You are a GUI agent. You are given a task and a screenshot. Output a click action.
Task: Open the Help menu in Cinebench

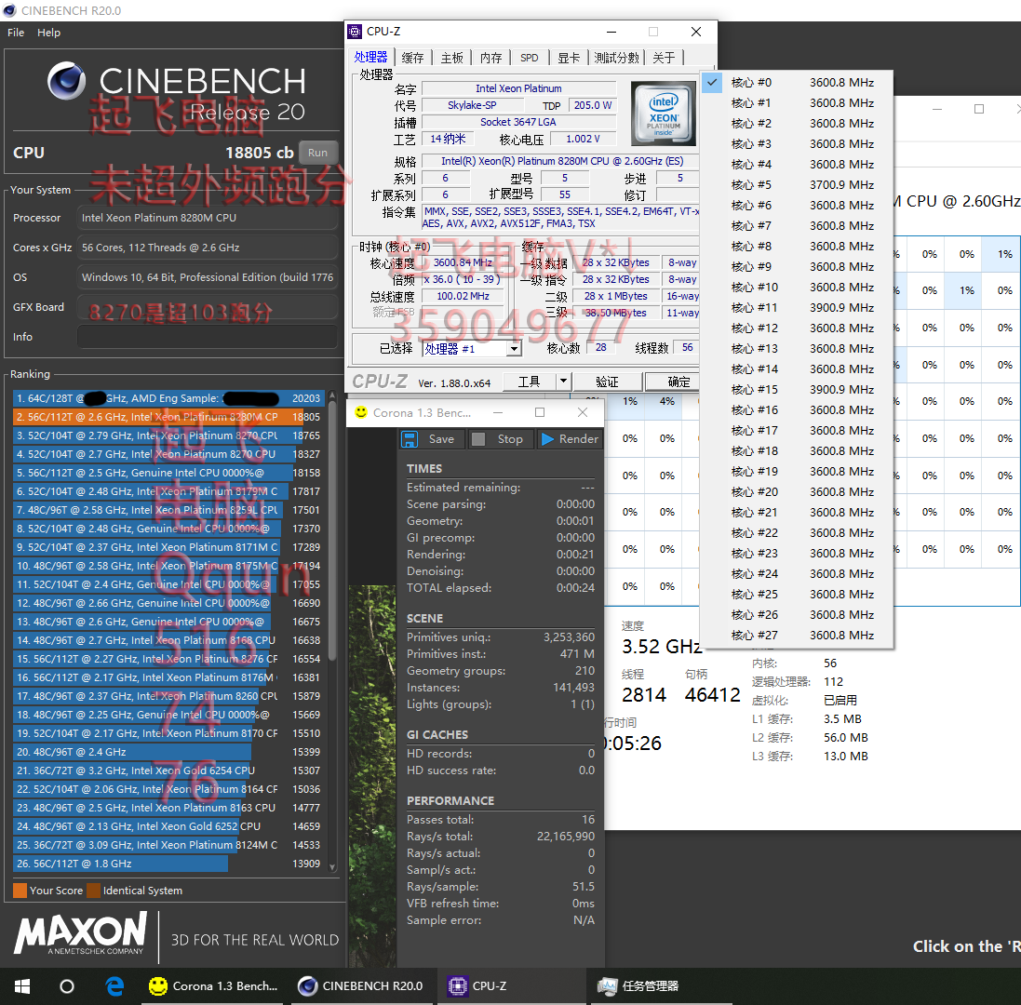(x=48, y=33)
